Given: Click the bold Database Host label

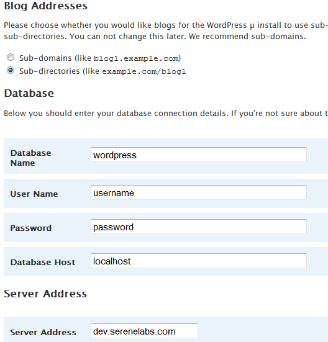Looking at the screenshot, I should pyautogui.click(x=43, y=262).
